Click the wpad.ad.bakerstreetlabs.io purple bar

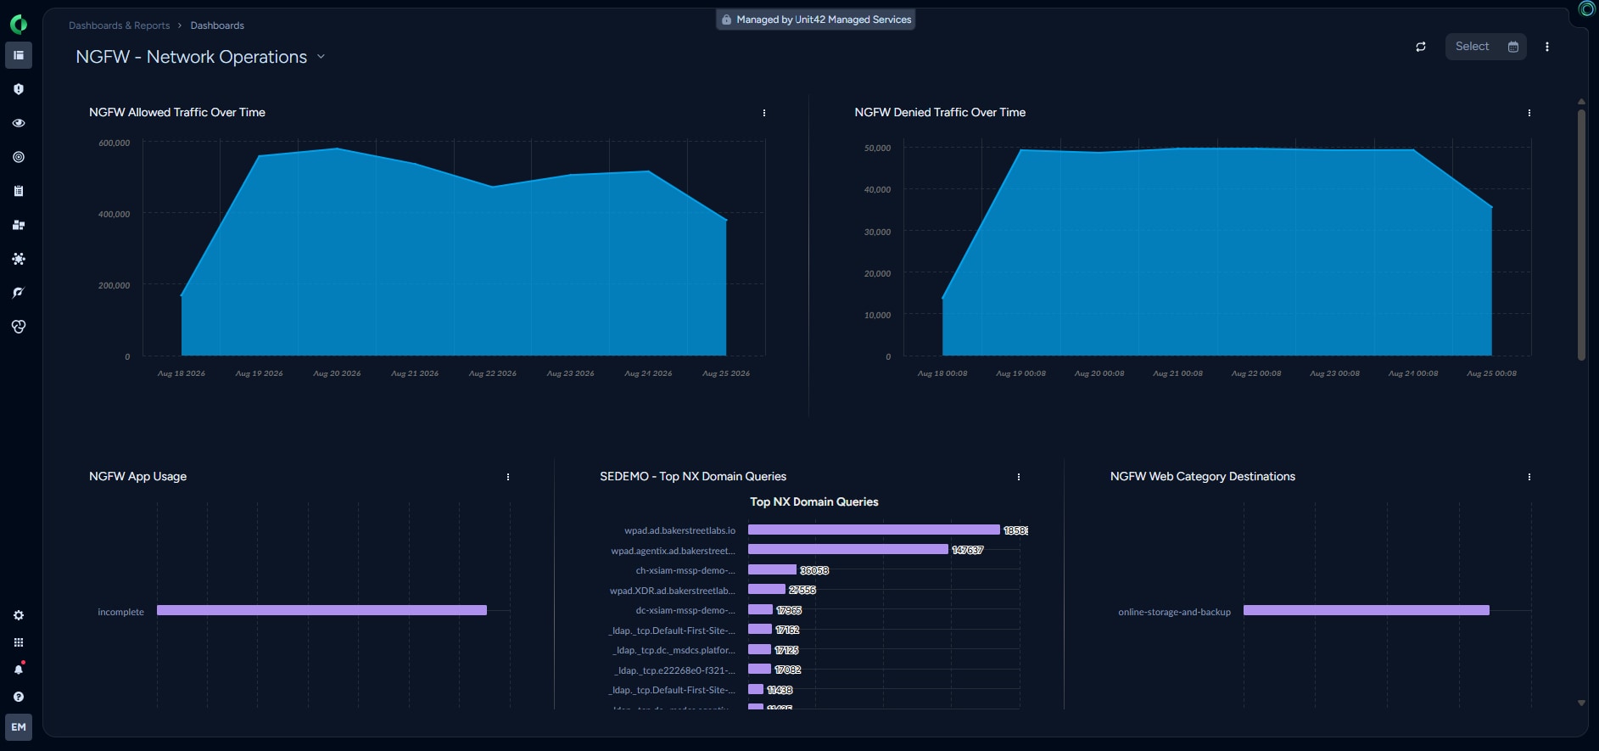874,530
